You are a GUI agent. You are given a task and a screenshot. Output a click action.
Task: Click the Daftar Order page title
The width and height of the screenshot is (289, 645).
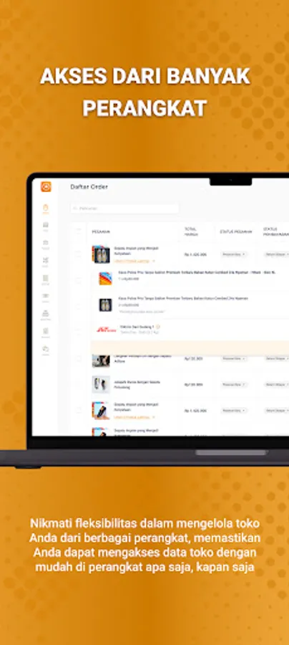tap(89, 187)
